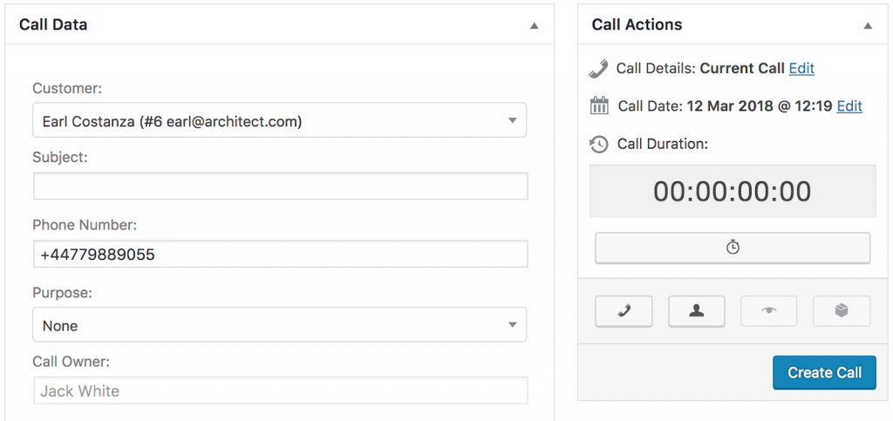Click the Call Data panel heading
Viewport: 893px width, 421px height.
(x=53, y=25)
